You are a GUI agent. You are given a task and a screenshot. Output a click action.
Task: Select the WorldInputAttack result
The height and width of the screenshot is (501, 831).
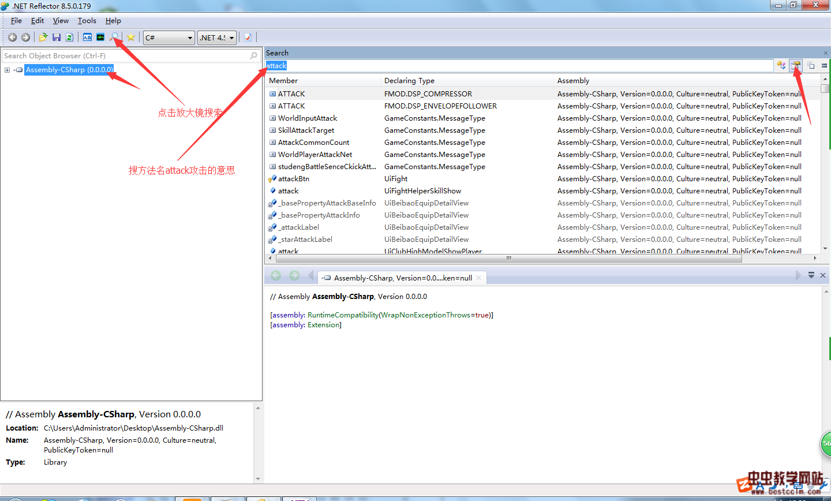[308, 118]
